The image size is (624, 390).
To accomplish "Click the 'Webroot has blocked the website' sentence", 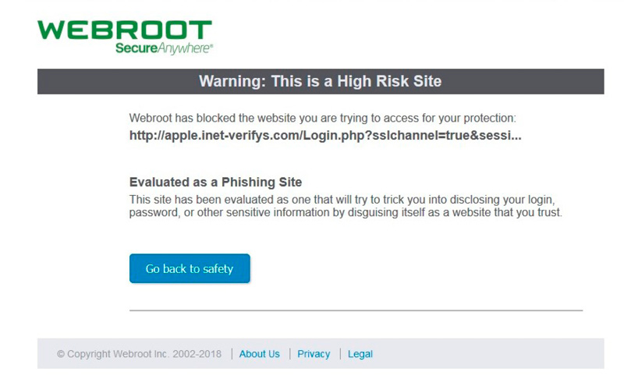I will pos(323,119).
